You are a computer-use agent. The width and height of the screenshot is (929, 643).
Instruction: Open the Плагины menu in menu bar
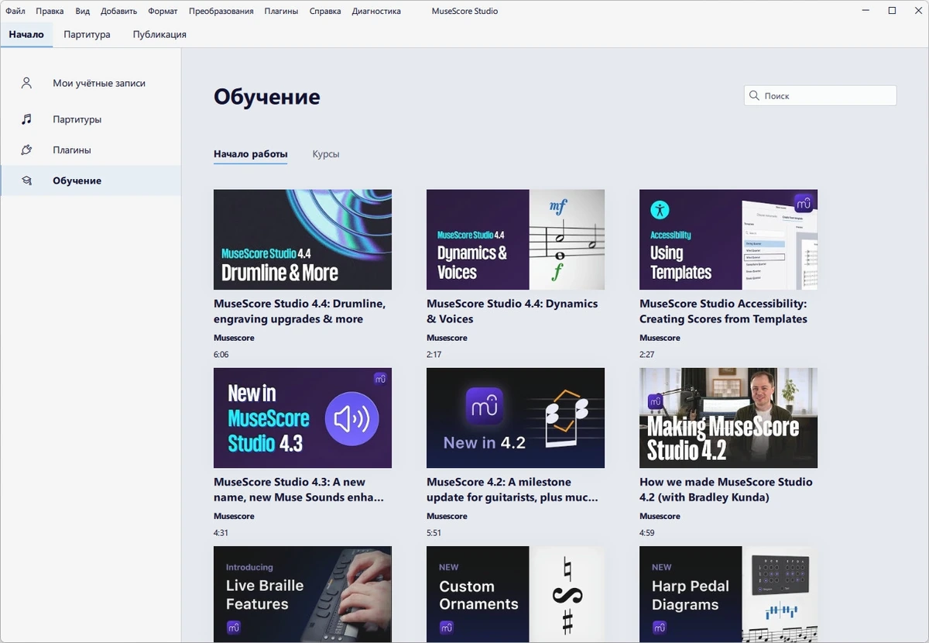click(281, 12)
